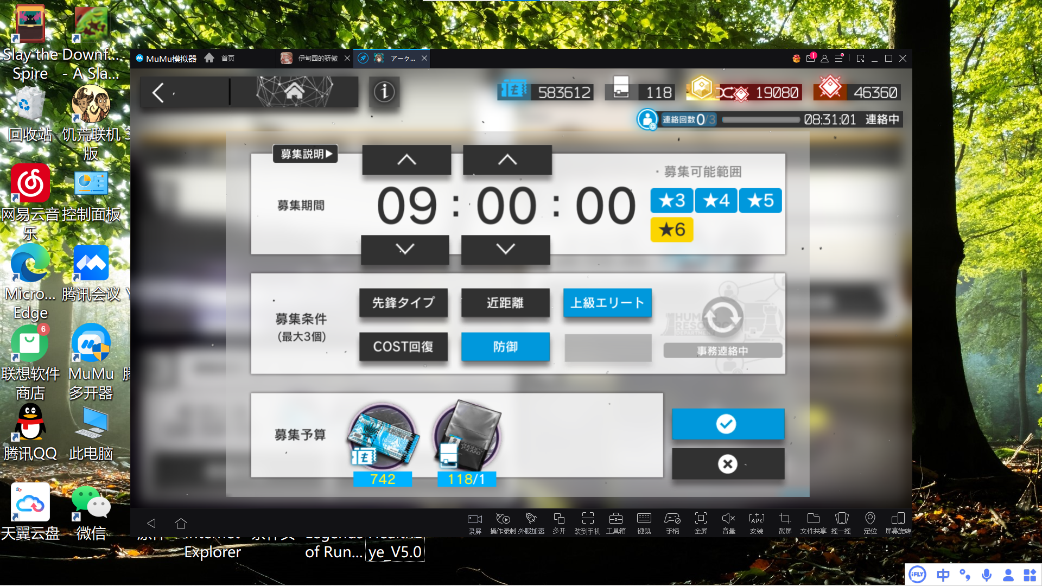The image size is (1042, 586).
Task: Click the LMD cost icon in 募集予算
Action: (383, 437)
